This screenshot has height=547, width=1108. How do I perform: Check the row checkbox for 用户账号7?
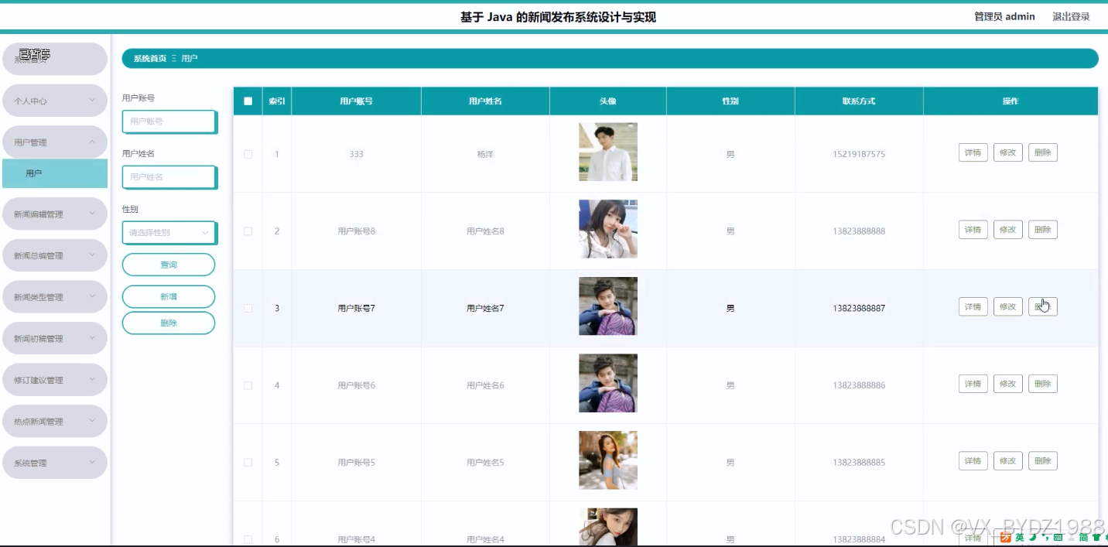[x=248, y=308]
